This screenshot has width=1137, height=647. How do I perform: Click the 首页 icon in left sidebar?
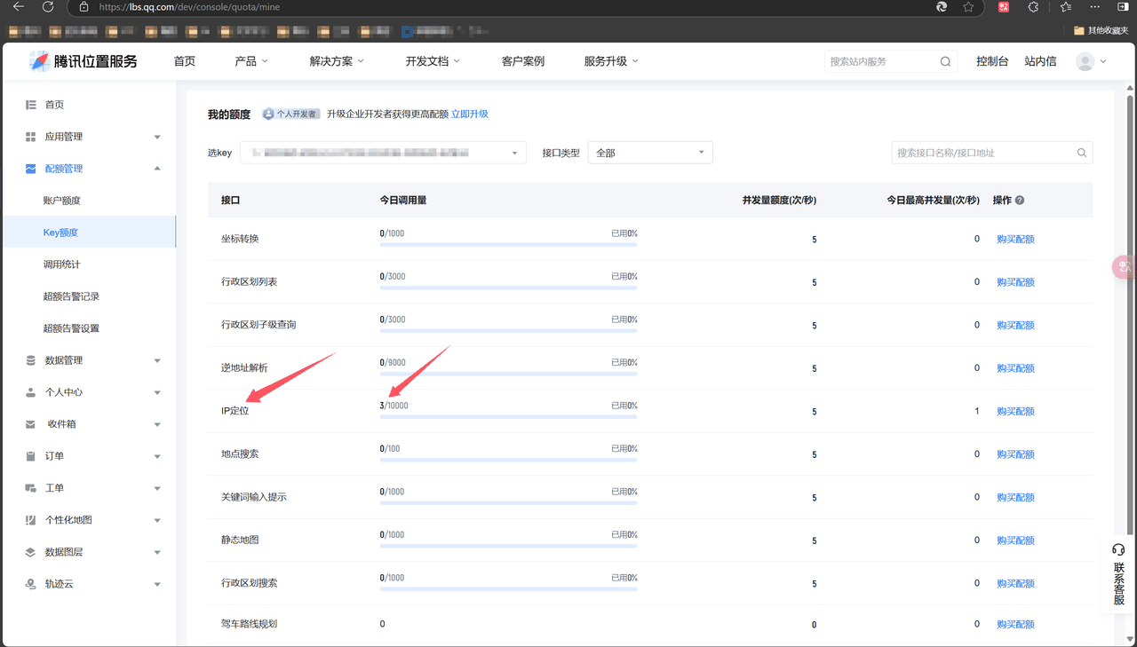[x=31, y=105]
